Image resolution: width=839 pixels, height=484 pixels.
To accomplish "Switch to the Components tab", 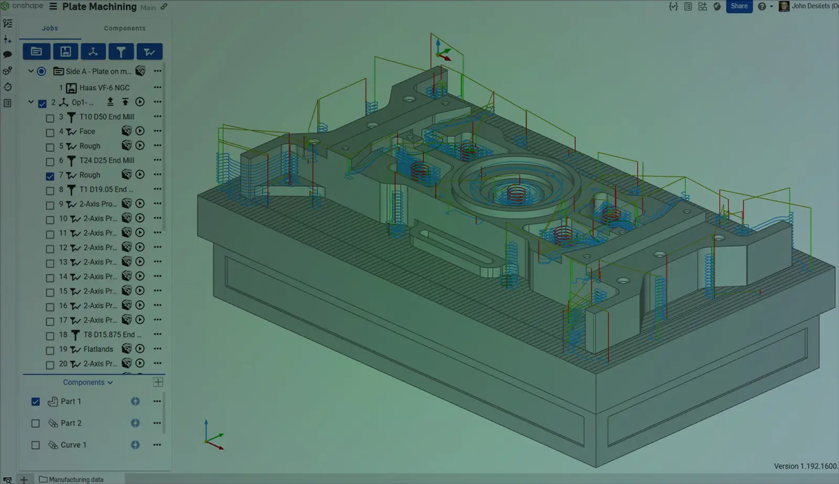I will click(125, 28).
